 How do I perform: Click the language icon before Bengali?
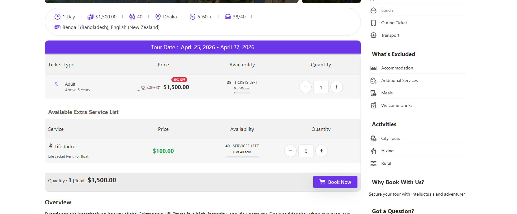click(57, 27)
